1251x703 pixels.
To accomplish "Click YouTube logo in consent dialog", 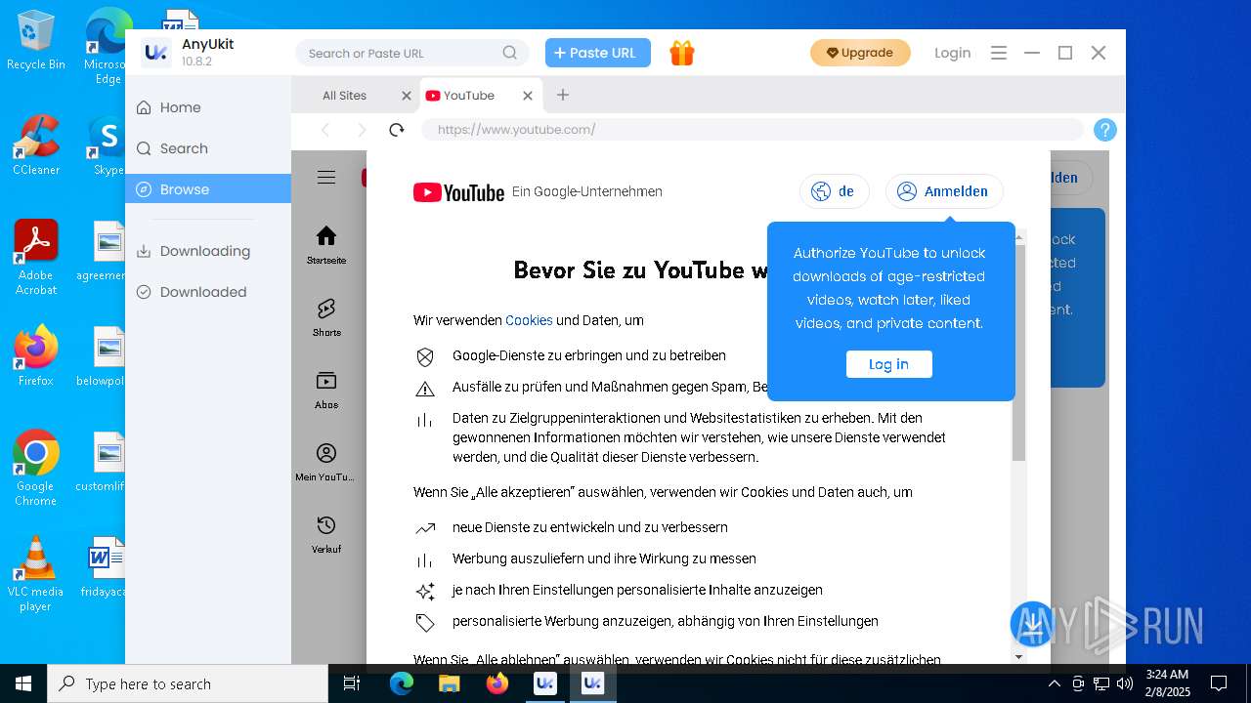I will click(458, 192).
